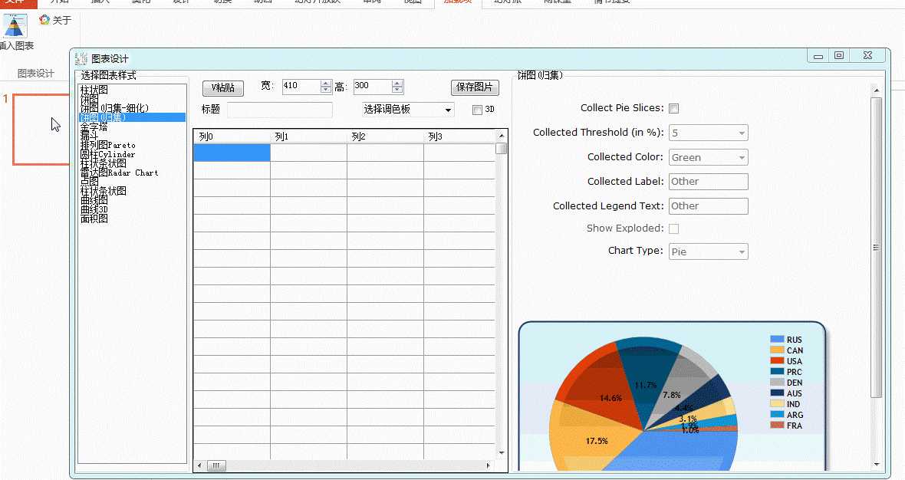Select 面积图 area chart style
Viewport: 905px width, 480px height.
coord(94,218)
